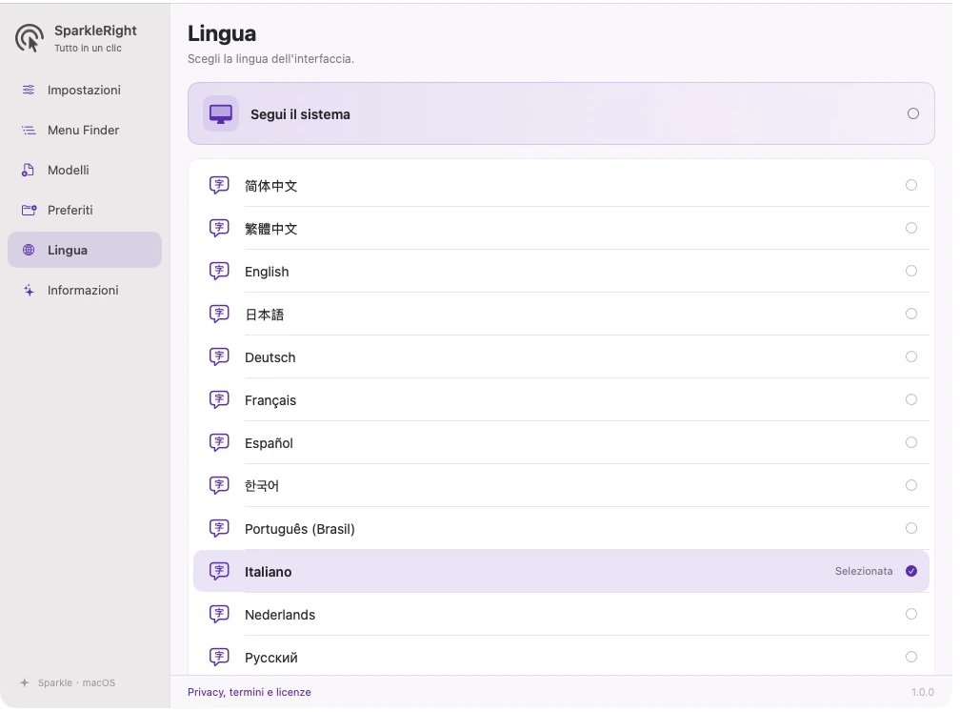
Task: Click the 한국어 language name
Action: (x=261, y=486)
